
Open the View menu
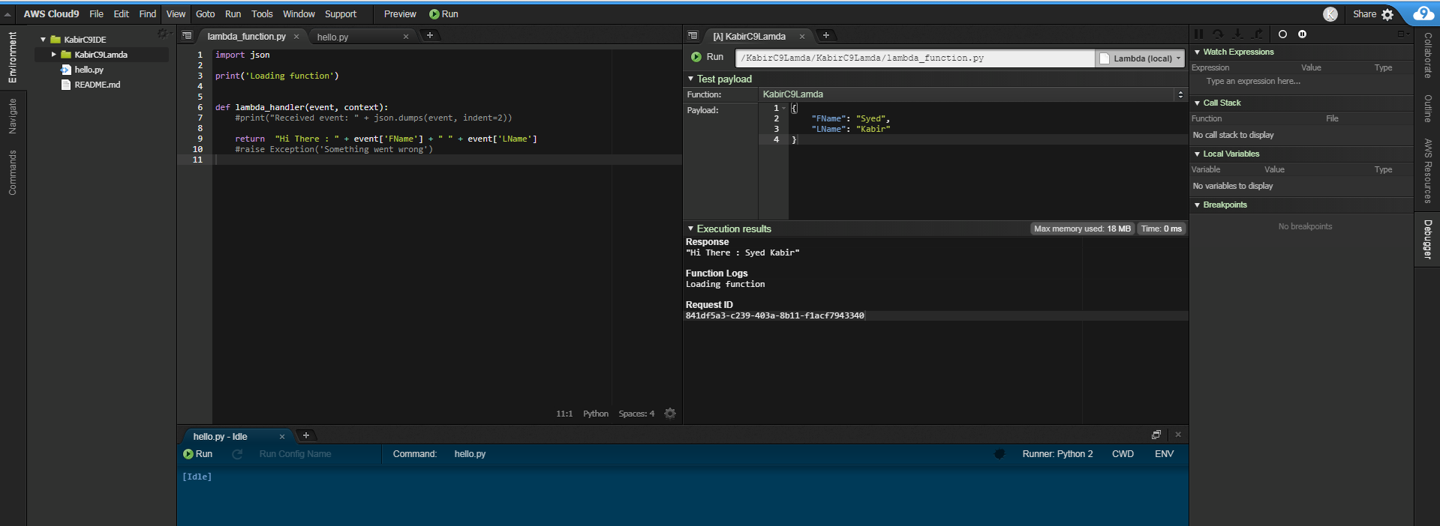pos(176,14)
